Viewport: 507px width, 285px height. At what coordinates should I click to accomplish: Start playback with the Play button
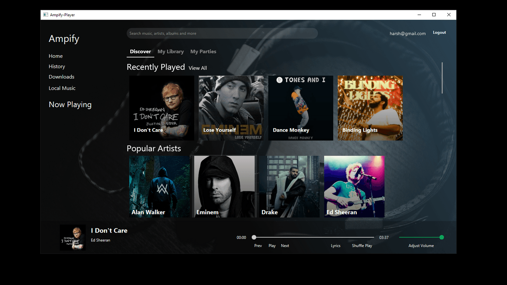[272, 246]
